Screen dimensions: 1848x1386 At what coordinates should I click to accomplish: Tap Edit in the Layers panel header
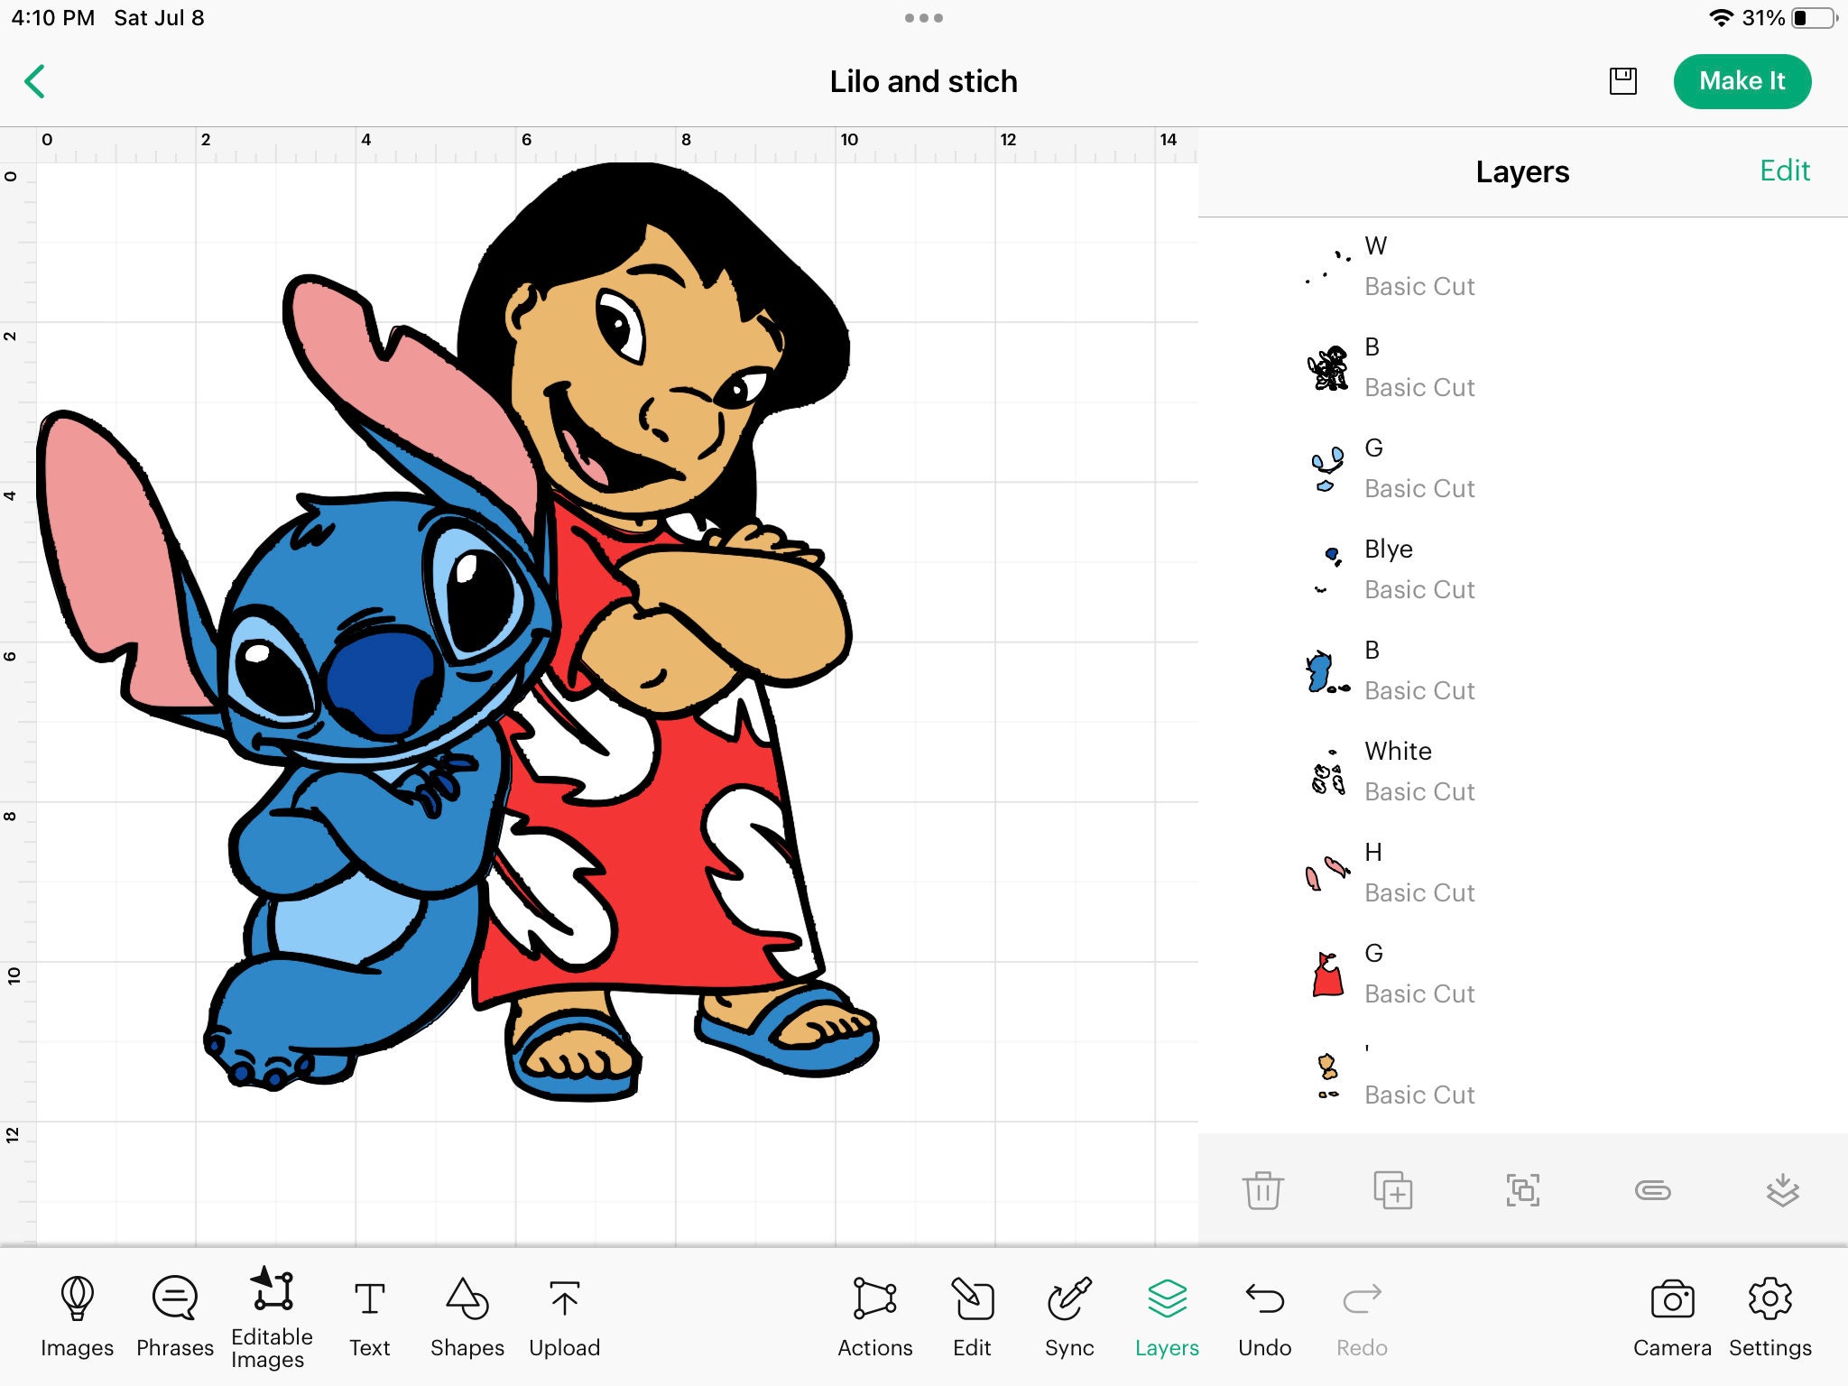pyautogui.click(x=1784, y=171)
